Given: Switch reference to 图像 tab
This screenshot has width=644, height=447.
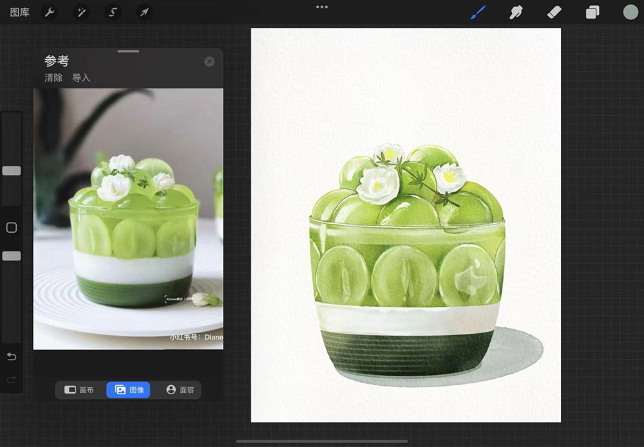Looking at the screenshot, I should (x=128, y=390).
